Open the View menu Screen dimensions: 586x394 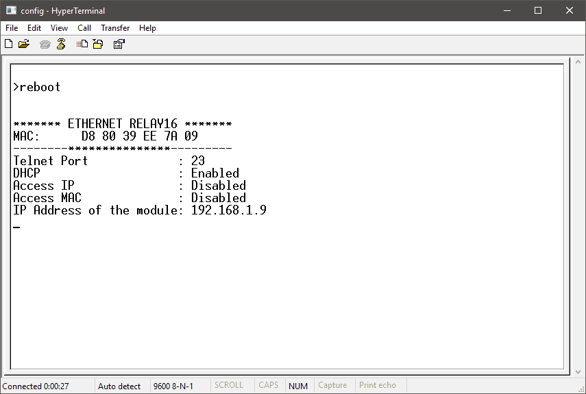[59, 28]
